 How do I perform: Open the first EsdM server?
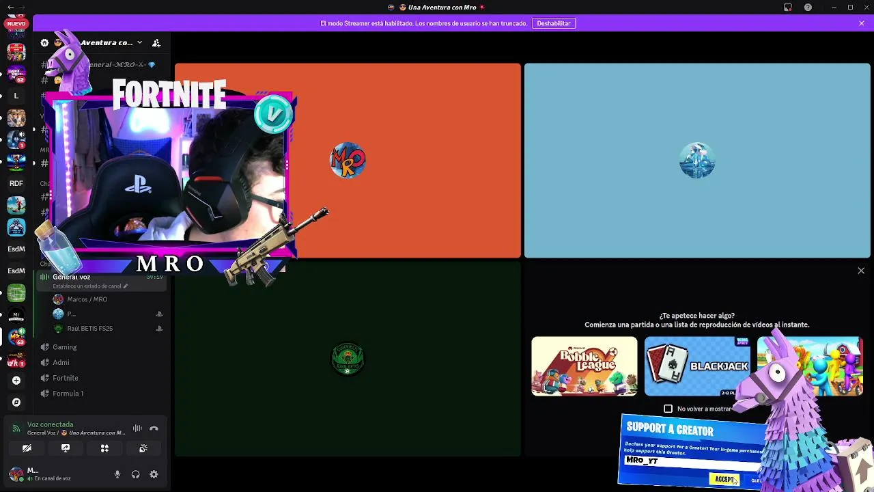pyautogui.click(x=16, y=249)
